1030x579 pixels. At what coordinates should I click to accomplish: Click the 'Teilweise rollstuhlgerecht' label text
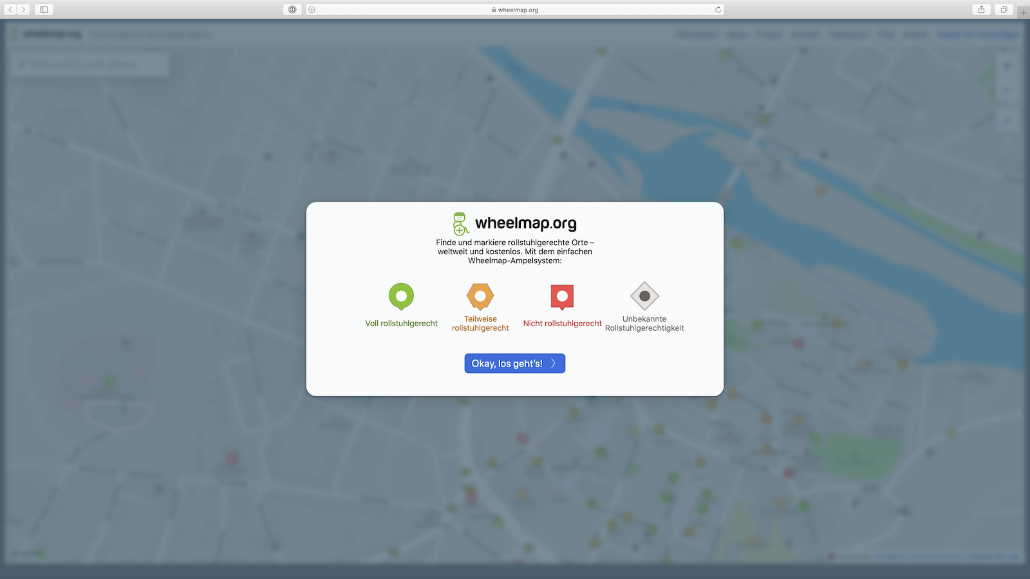[480, 324]
